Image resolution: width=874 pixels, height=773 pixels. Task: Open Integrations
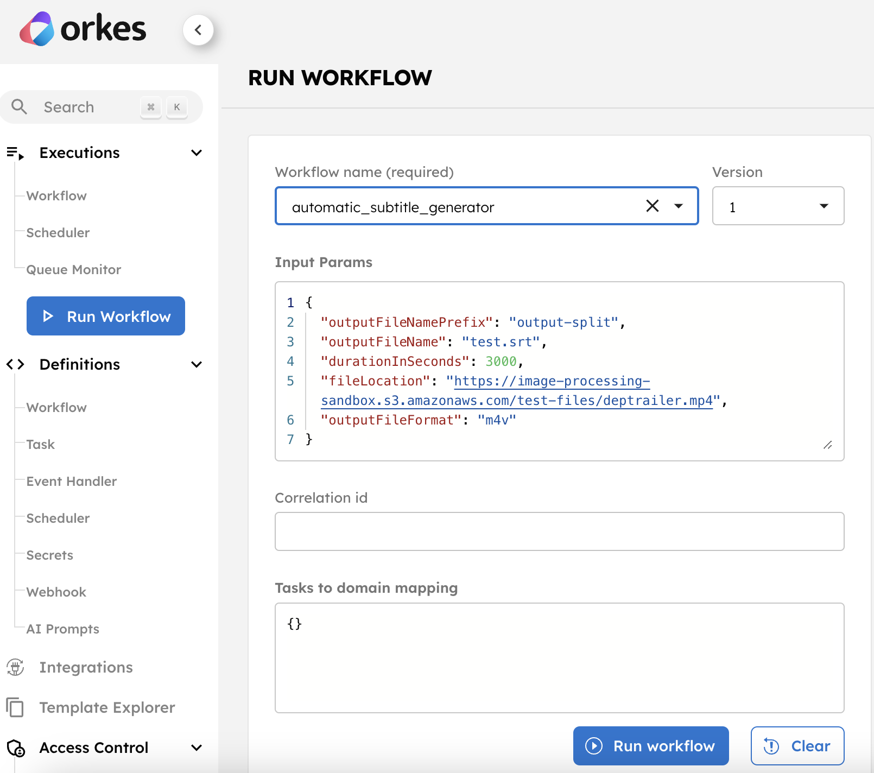[x=86, y=667]
